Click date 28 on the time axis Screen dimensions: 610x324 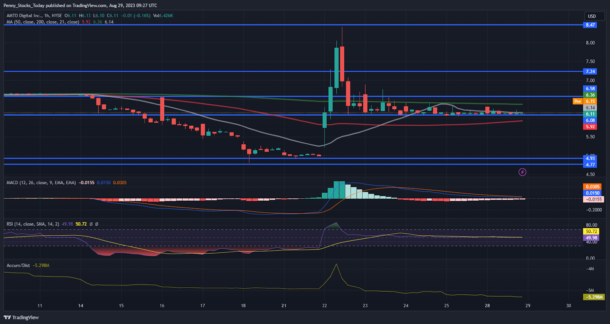[487, 306]
